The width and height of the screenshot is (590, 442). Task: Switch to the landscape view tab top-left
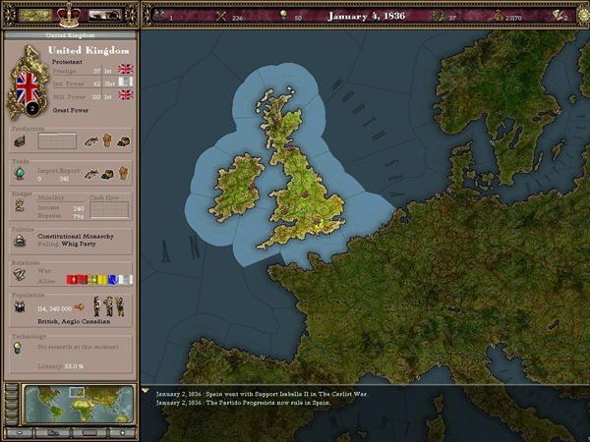(x=36, y=15)
